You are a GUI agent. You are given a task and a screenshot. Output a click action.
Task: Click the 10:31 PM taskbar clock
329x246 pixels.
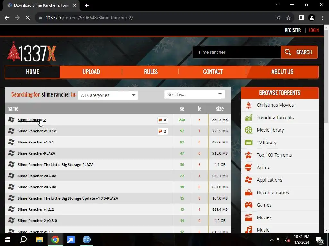(301, 240)
